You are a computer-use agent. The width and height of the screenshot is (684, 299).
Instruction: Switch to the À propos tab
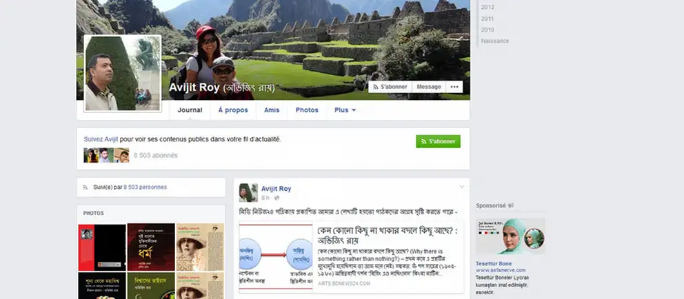[x=232, y=110]
